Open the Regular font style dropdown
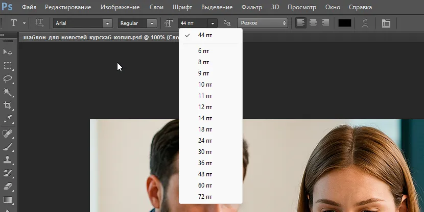 coord(152,23)
